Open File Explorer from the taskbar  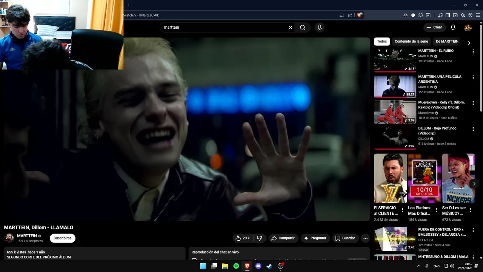(x=225, y=266)
